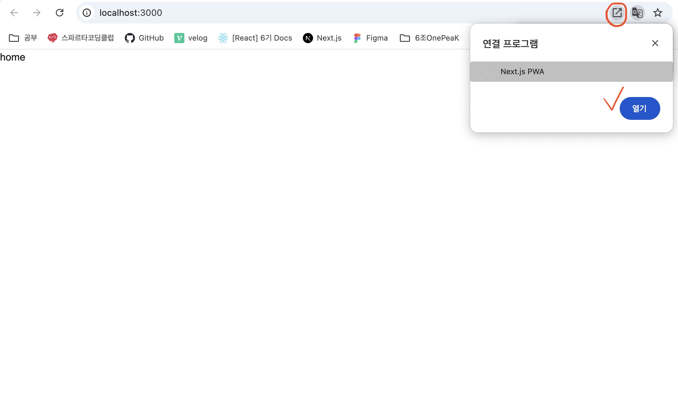Open the 6조OnePeaK bookmarks folder
Image resolution: width=678 pixels, height=395 pixels.
coord(429,38)
